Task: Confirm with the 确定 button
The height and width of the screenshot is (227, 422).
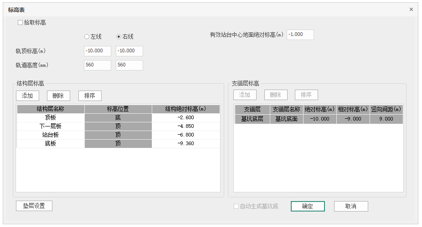Action: 308,207
